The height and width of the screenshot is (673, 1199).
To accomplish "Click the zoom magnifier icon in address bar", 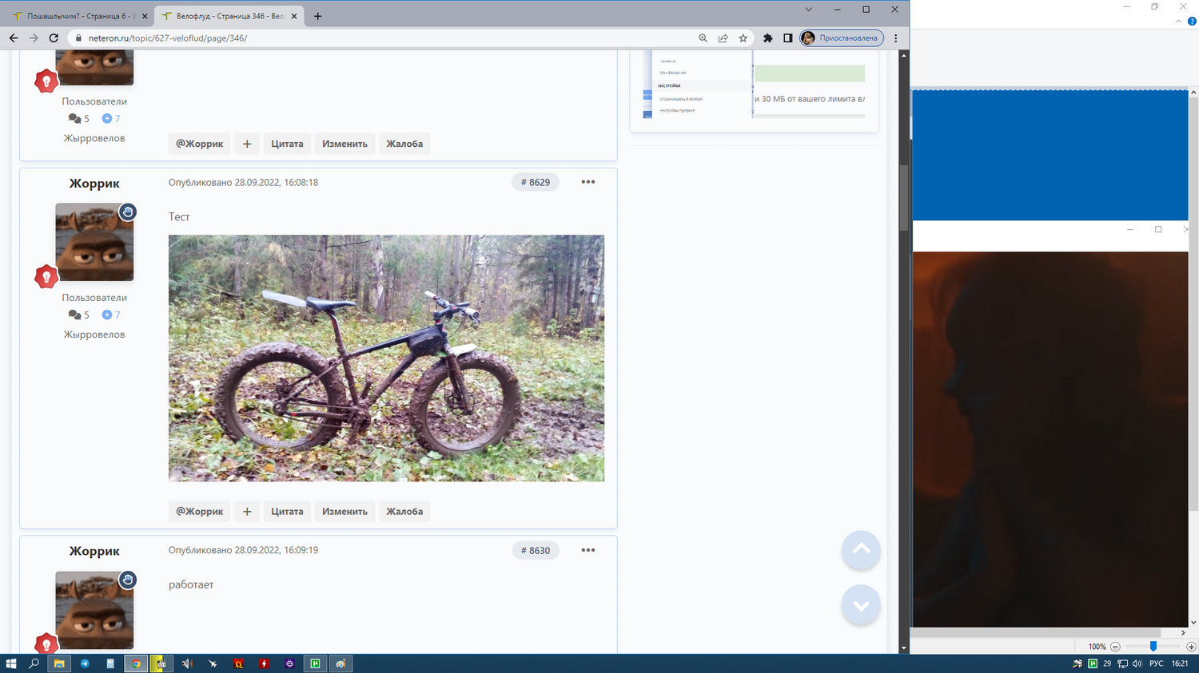I will pyautogui.click(x=703, y=38).
